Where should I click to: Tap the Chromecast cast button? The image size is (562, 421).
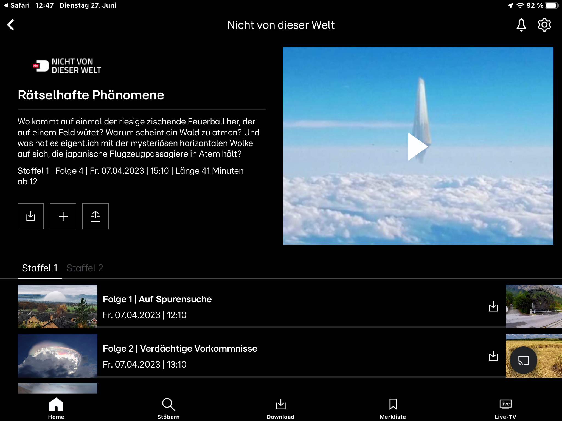coord(523,360)
